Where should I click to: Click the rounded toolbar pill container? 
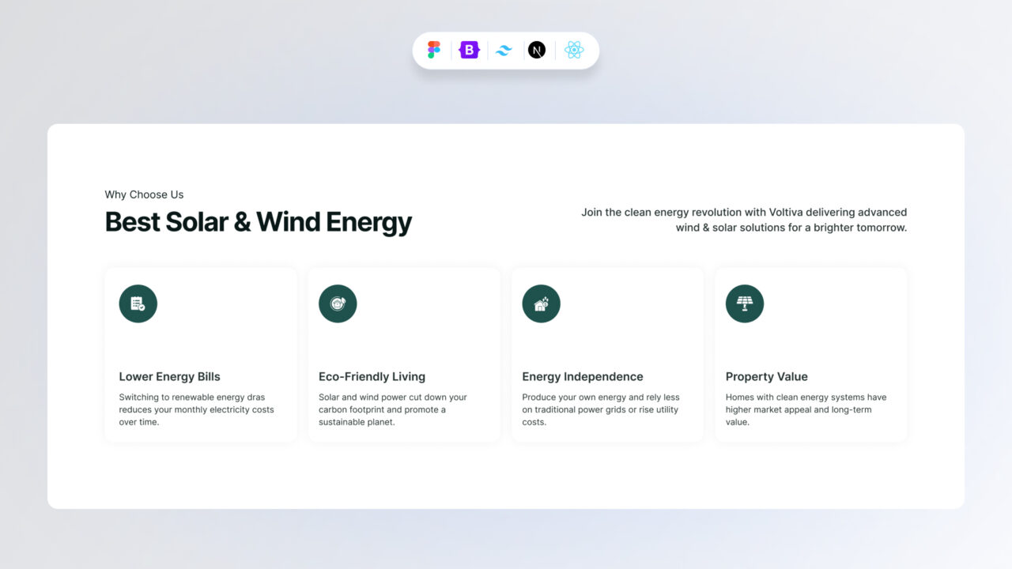point(505,49)
